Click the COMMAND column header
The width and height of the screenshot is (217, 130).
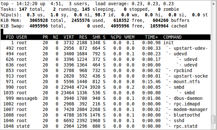pos(172,37)
